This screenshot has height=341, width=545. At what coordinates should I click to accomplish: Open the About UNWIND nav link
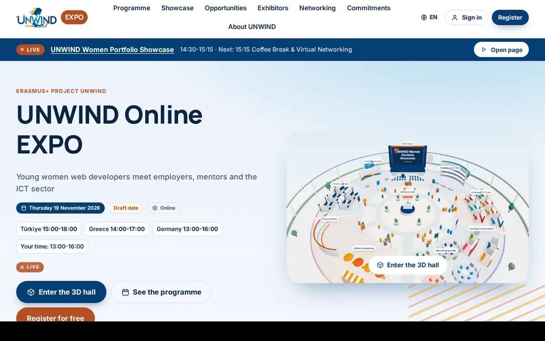coord(252,26)
